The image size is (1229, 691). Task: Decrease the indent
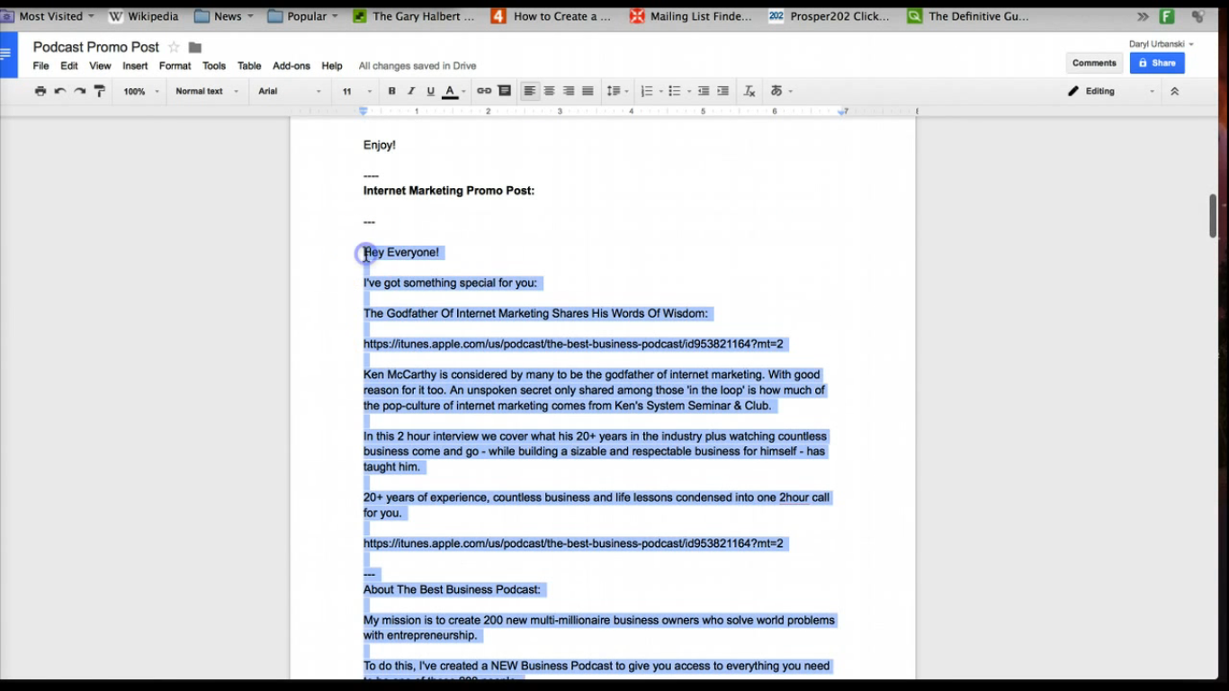point(704,91)
